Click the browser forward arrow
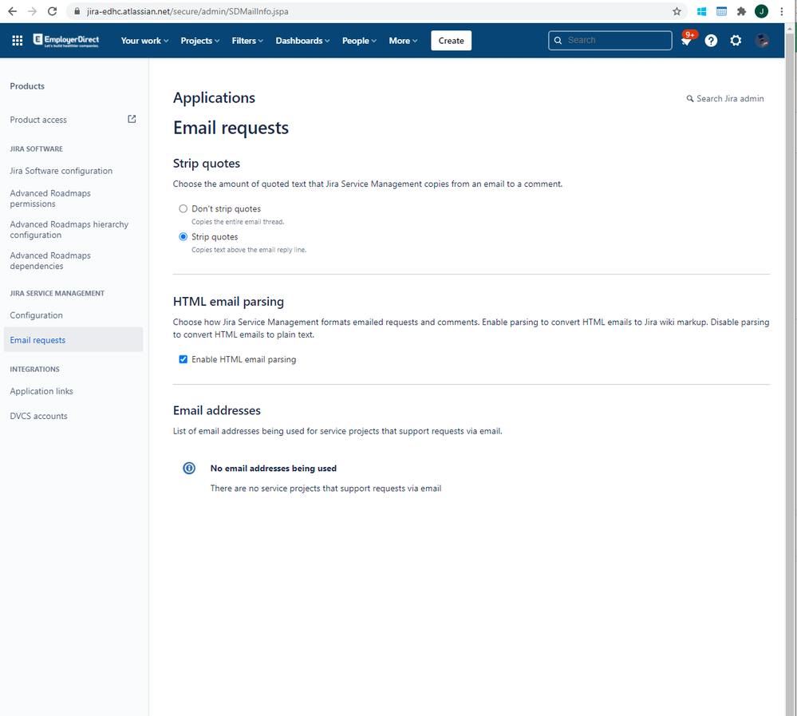 (x=32, y=11)
